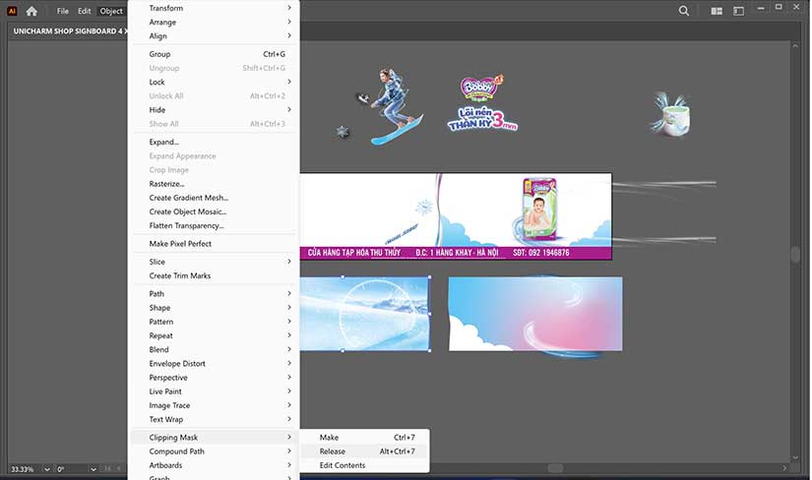This screenshot has height=480, width=812.
Task: Open the Pattern submenu
Action: (214, 322)
